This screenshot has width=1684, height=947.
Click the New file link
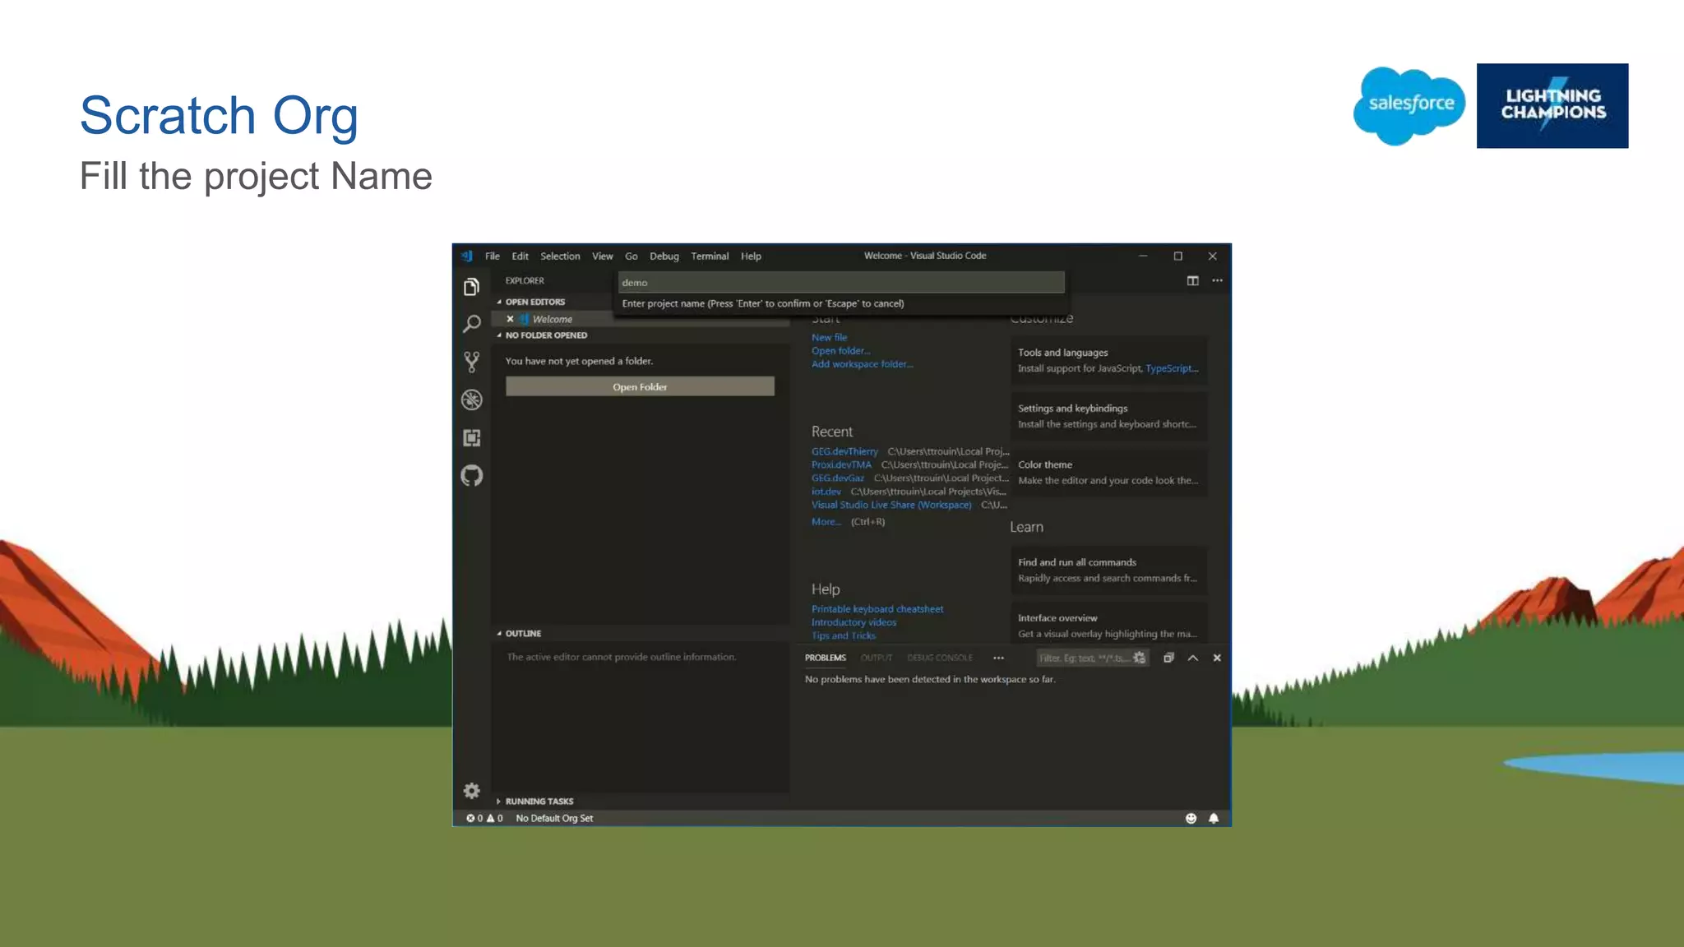pos(829,337)
